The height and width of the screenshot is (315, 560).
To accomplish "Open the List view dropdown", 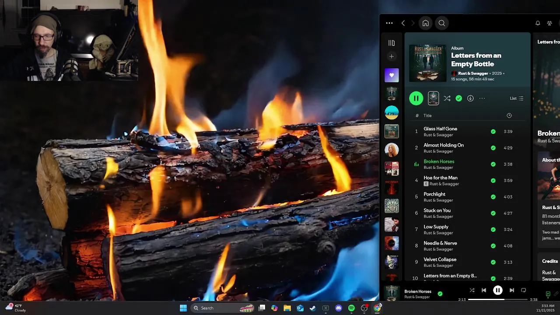I will click(x=517, y=98).
